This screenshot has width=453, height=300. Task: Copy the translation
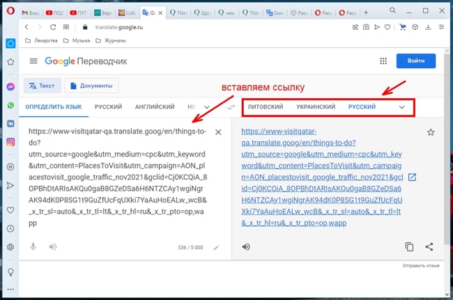[409, 247]
